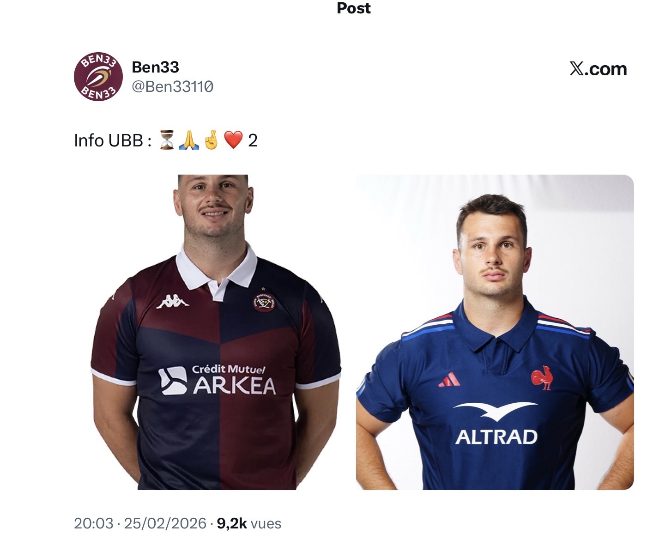Click the red heart emoji
Image resolution: width=653 pixels, height=546 pixels.
pos(233,140)
